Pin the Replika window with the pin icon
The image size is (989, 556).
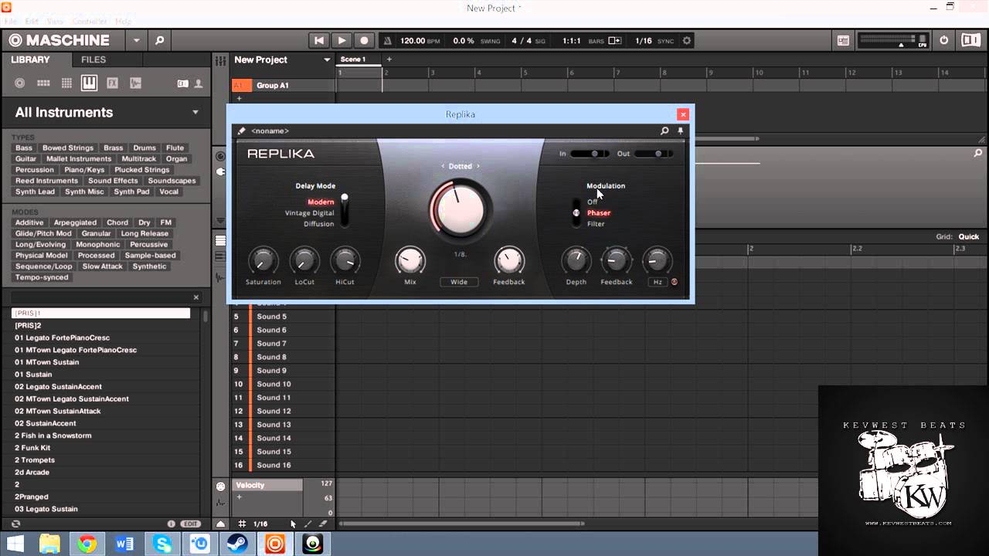point(681,131)
